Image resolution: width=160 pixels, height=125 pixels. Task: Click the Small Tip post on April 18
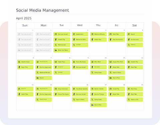tap(117, 89)
